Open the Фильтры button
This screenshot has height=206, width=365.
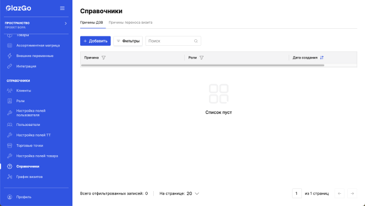tap(128, 41)
